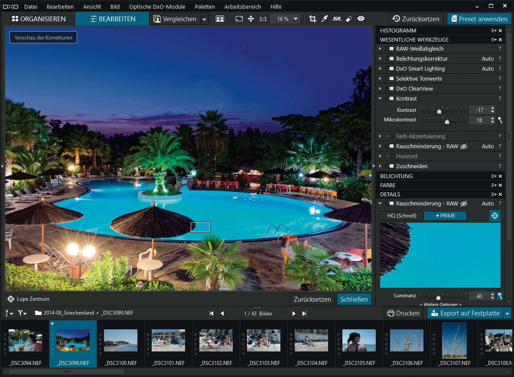Switch to the ORGANISIEREN tab
The height and width of the screenshot is (377, 514).
(x=39, y=19)
